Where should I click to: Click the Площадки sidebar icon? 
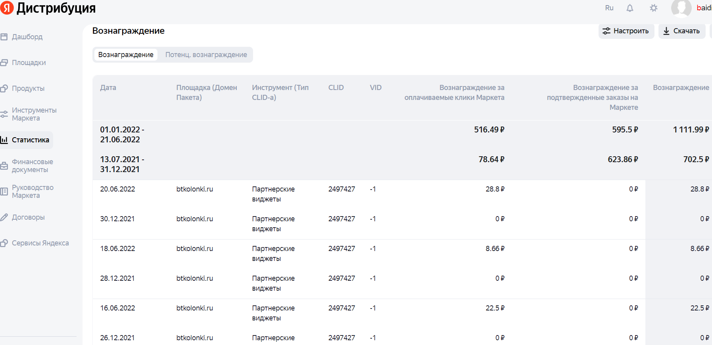tap(4, 63)
